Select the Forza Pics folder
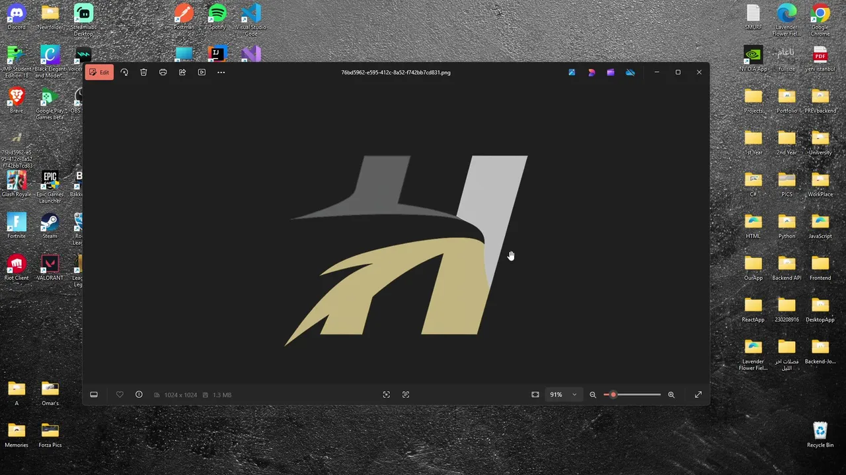 coord(50,435)
